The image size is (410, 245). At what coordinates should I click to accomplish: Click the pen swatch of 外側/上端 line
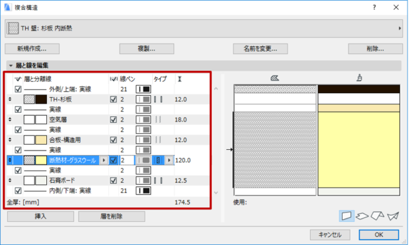click(x=143, y=89)
